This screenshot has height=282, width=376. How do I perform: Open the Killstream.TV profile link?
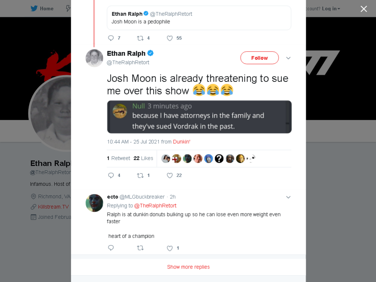click(53, 207)
